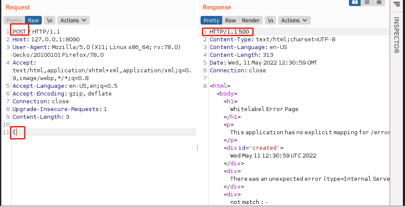Click the 'Whitelabel Error Page' heading text

pyautogui.click(x=264, y=109)
